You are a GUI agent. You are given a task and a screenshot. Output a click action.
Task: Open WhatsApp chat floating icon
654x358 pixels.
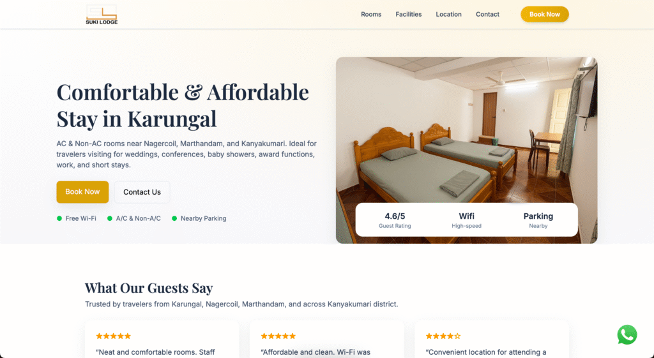pos(627,334)
